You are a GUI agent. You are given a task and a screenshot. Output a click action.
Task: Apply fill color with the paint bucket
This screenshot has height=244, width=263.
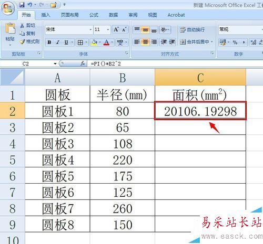pyautogui.click(x=94, y=43)
